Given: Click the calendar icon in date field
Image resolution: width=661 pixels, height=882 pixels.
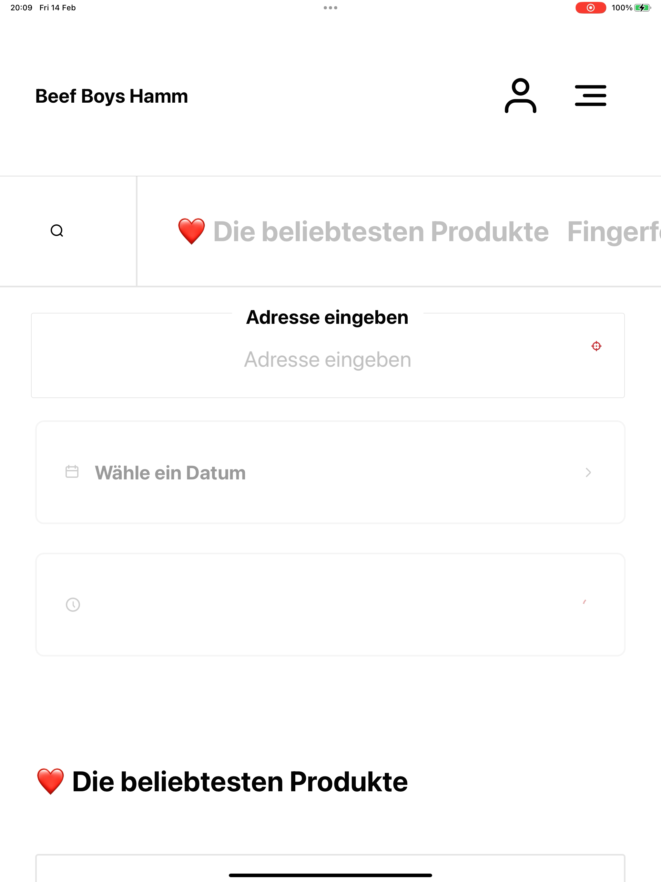Looking at the screenshot, I should tap(72, 472).
